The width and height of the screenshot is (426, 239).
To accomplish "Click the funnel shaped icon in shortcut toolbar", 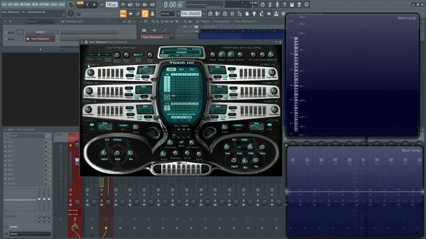I will [254, 13].
